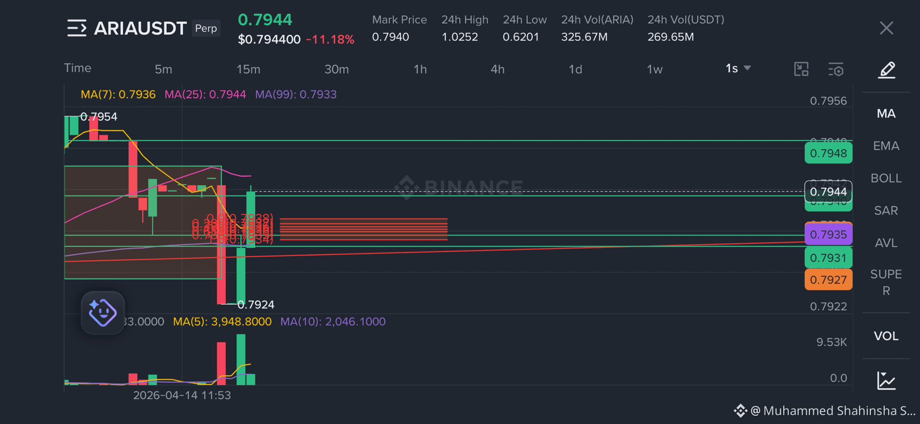Click the 24h High value 1.0252
This screenshot has width=920, height=424.
459,37
